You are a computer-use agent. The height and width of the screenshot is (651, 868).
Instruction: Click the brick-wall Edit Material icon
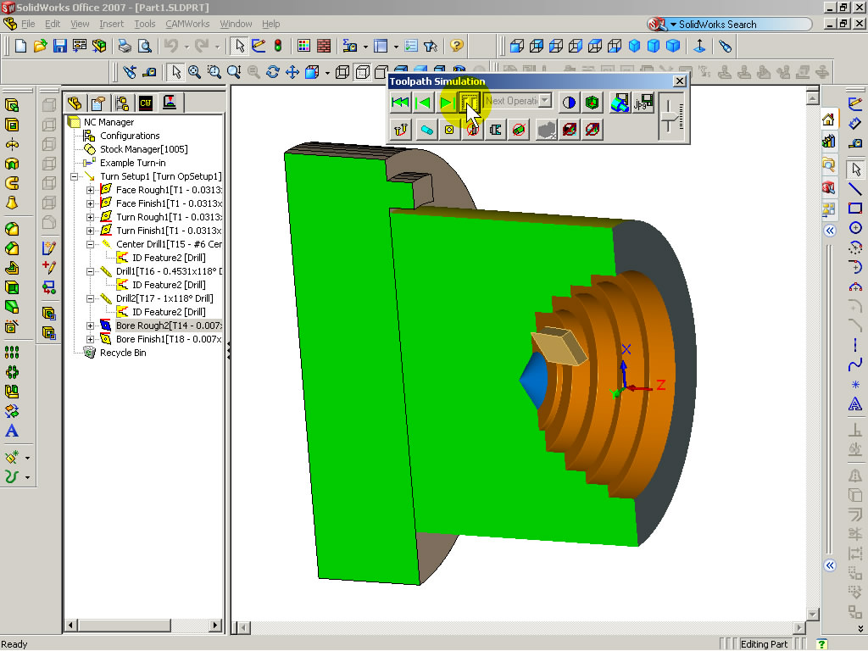click(x=324, y=46)
